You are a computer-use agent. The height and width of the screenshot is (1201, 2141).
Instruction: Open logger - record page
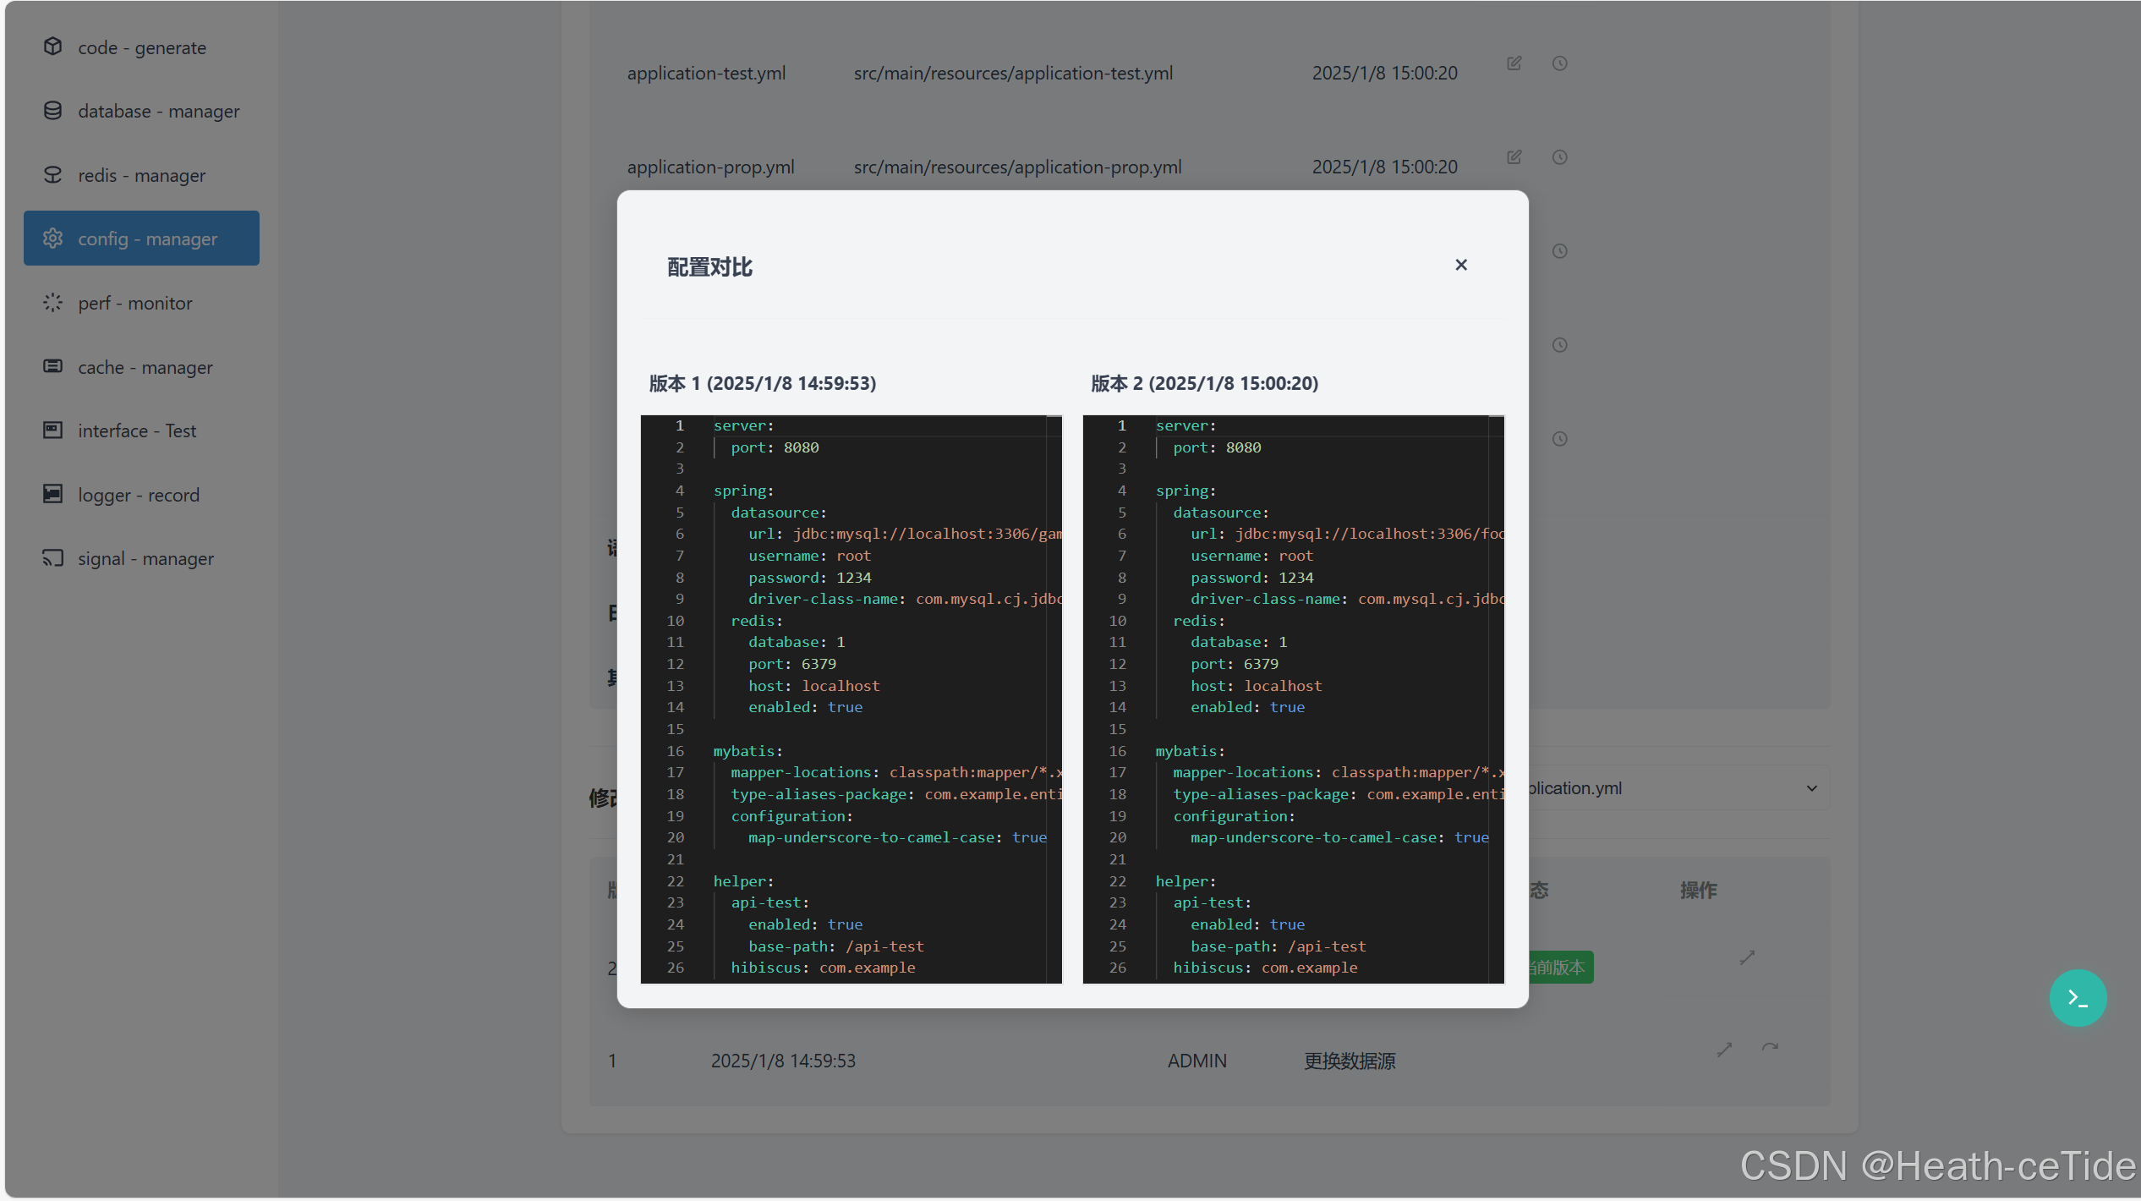coord(139,495)
